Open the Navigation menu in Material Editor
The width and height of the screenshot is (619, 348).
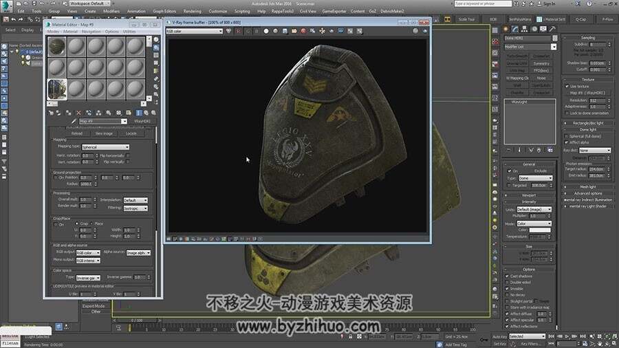tap(91, 31)
